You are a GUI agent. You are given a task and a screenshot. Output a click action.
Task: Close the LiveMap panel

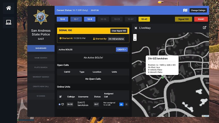136,28
